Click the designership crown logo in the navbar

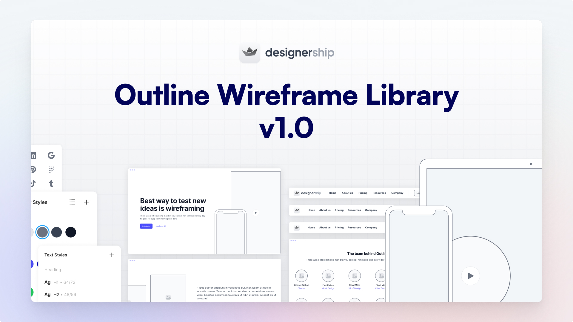(297, 193)
